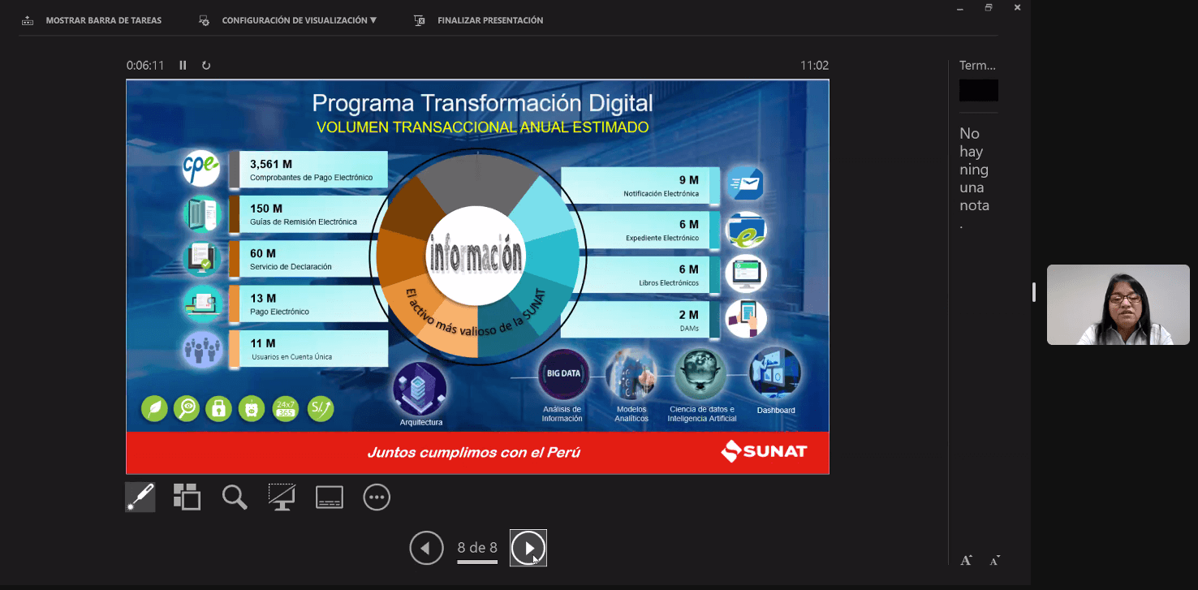The width and height of the screenshot is (1198, 590).
Task: Click the Expediente Electrónico folder icon
Action: click(746, 230)
